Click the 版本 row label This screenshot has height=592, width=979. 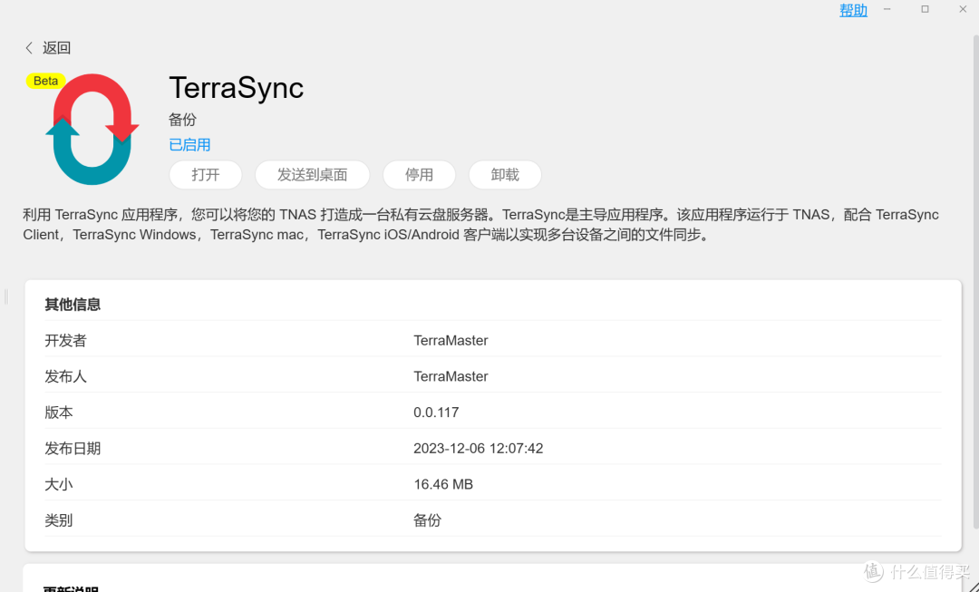tap(59, 412)
